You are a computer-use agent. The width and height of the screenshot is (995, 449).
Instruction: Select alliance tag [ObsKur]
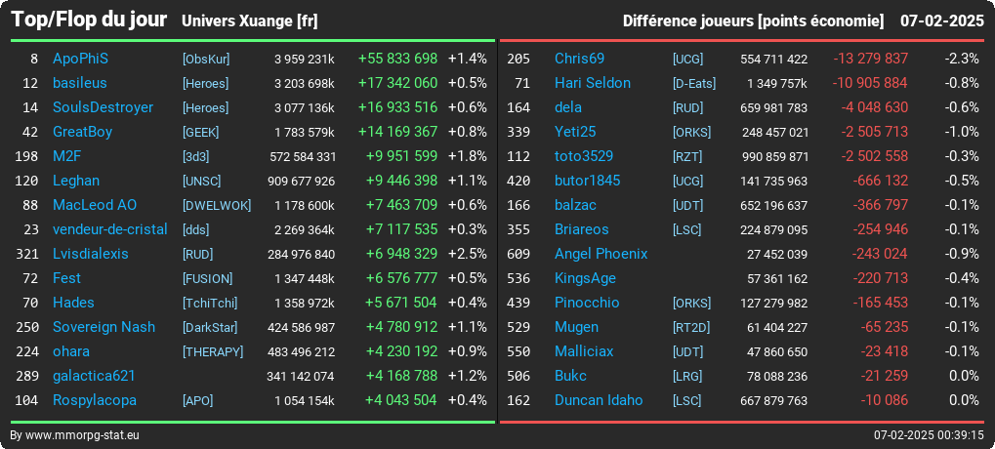(x=206, y=59)
